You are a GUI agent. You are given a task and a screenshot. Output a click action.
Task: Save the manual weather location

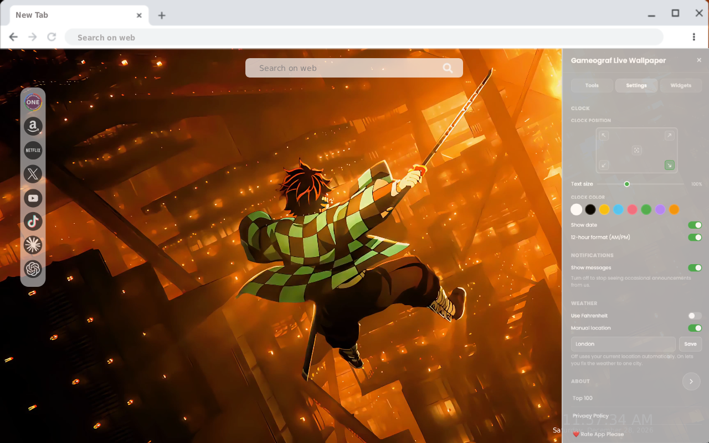pos(691,344)
